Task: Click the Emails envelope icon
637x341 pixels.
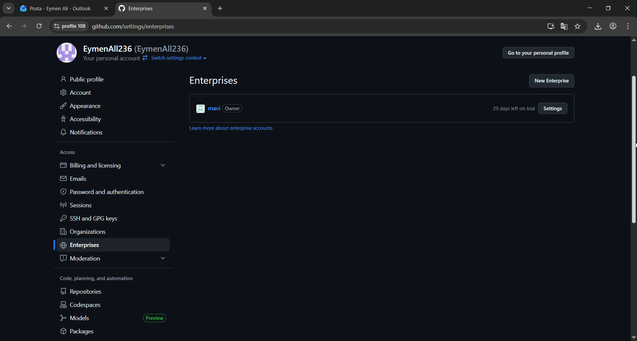Action: pos(63,179)
